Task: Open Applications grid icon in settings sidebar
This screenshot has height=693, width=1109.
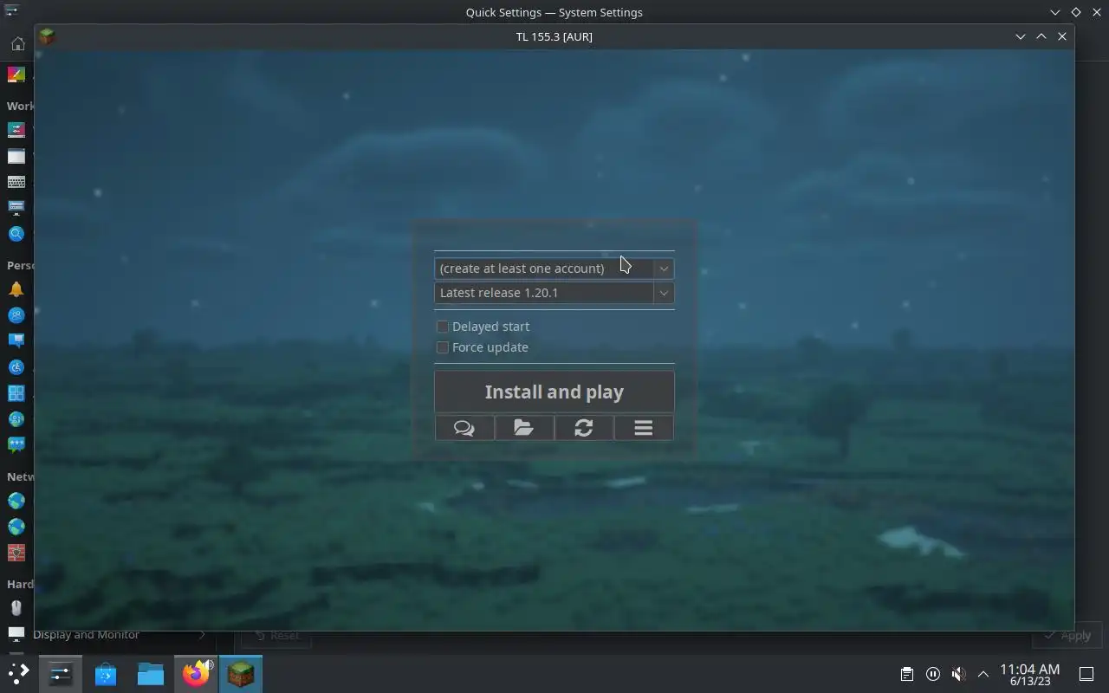Action: click(x=16, y=393)
